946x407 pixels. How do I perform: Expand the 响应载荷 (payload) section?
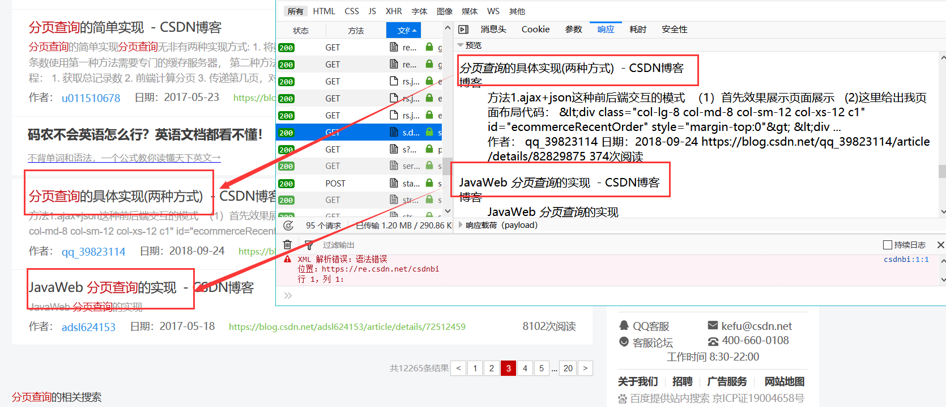(460, 225)
